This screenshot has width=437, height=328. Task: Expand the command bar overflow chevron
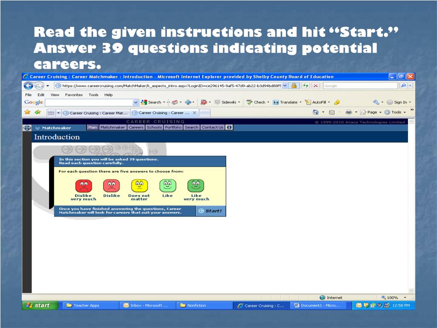[x=412, y=110]
